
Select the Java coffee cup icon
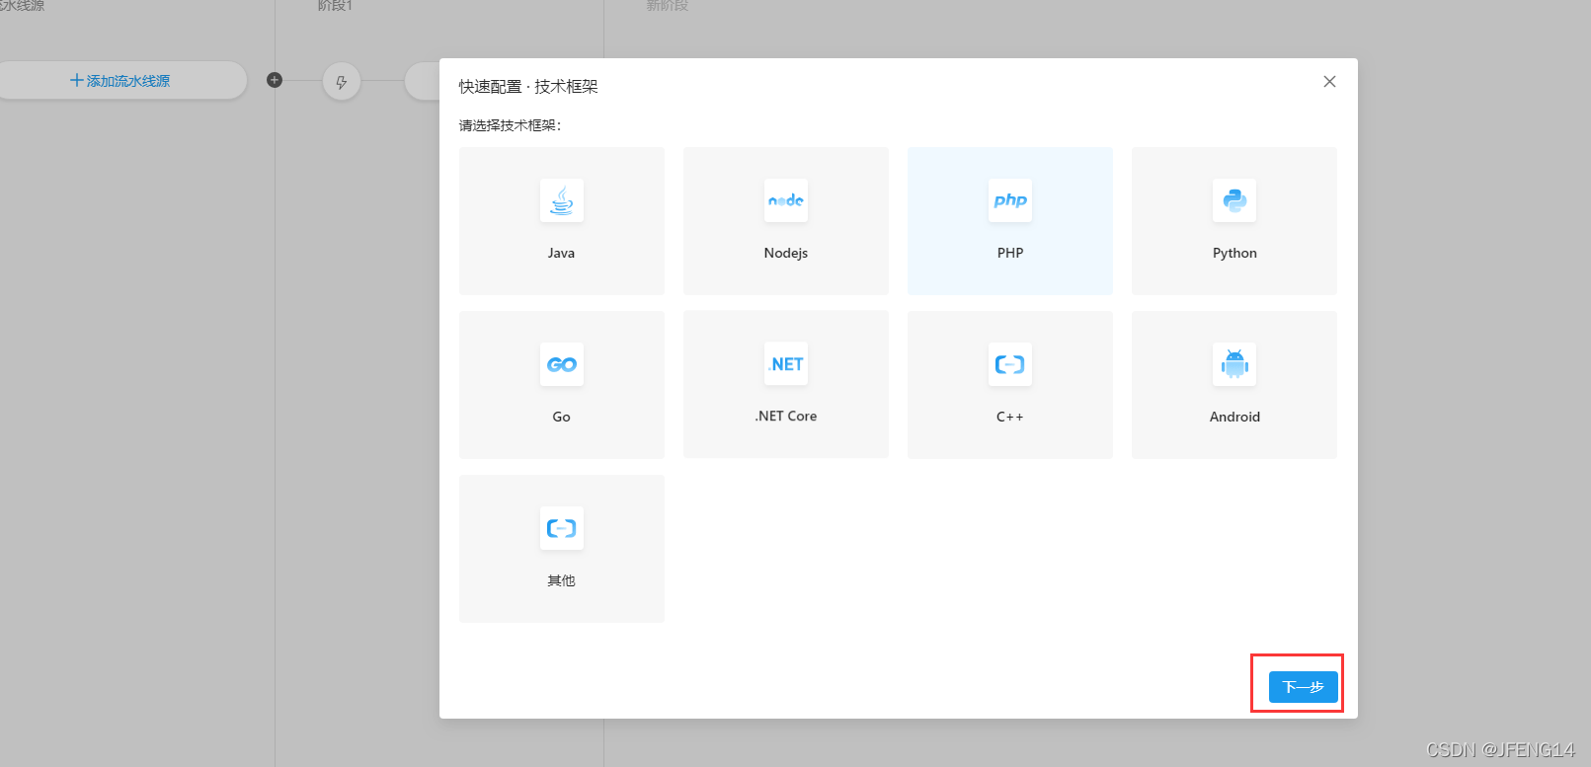tap(562, 200)
